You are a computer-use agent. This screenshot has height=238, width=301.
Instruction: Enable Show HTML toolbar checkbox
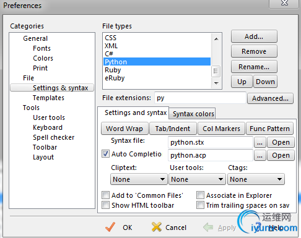105,205
